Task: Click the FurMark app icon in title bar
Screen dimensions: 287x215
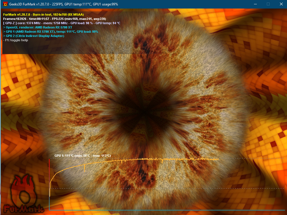Action: tap(5, 4)
